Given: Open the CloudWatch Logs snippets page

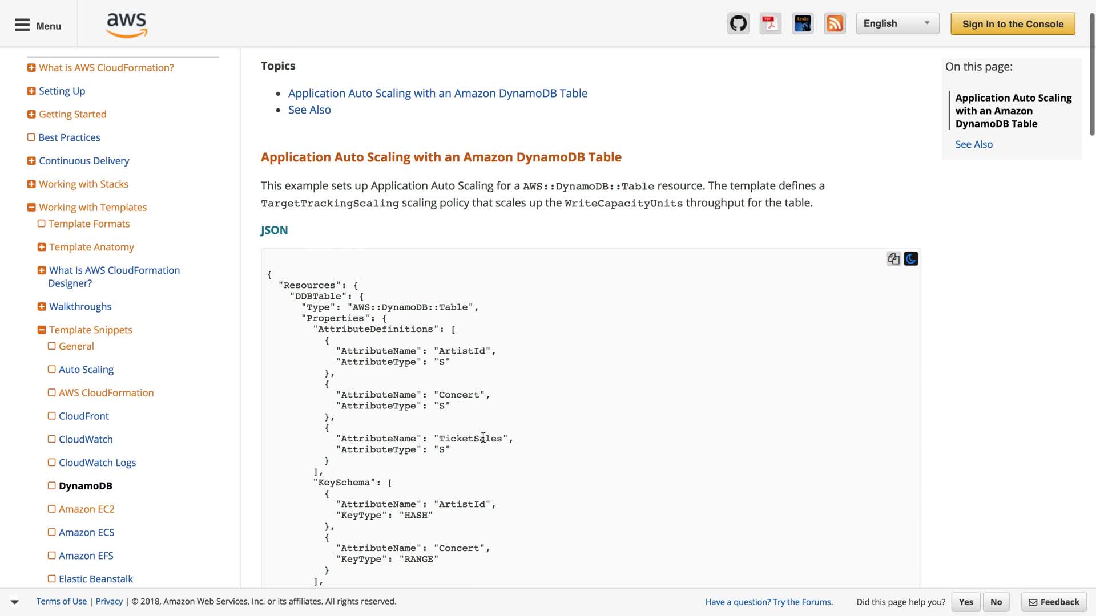Looking at the screenshot, I should [97, 463].
